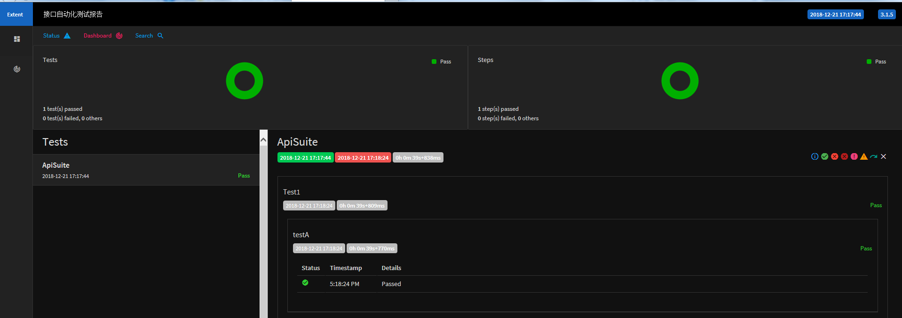Click the ApiSuite duration badge 39s+838ms
The image size is (902, 318).
pyautogui.click(x=418, y=158)
